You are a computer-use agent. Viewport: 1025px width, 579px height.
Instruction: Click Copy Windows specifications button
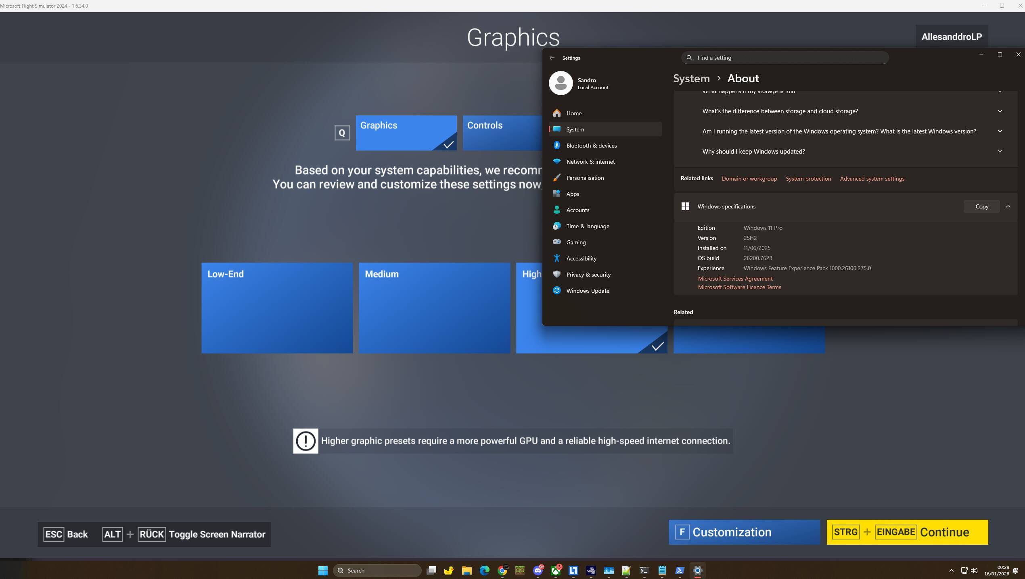click(x=981, y=206)
